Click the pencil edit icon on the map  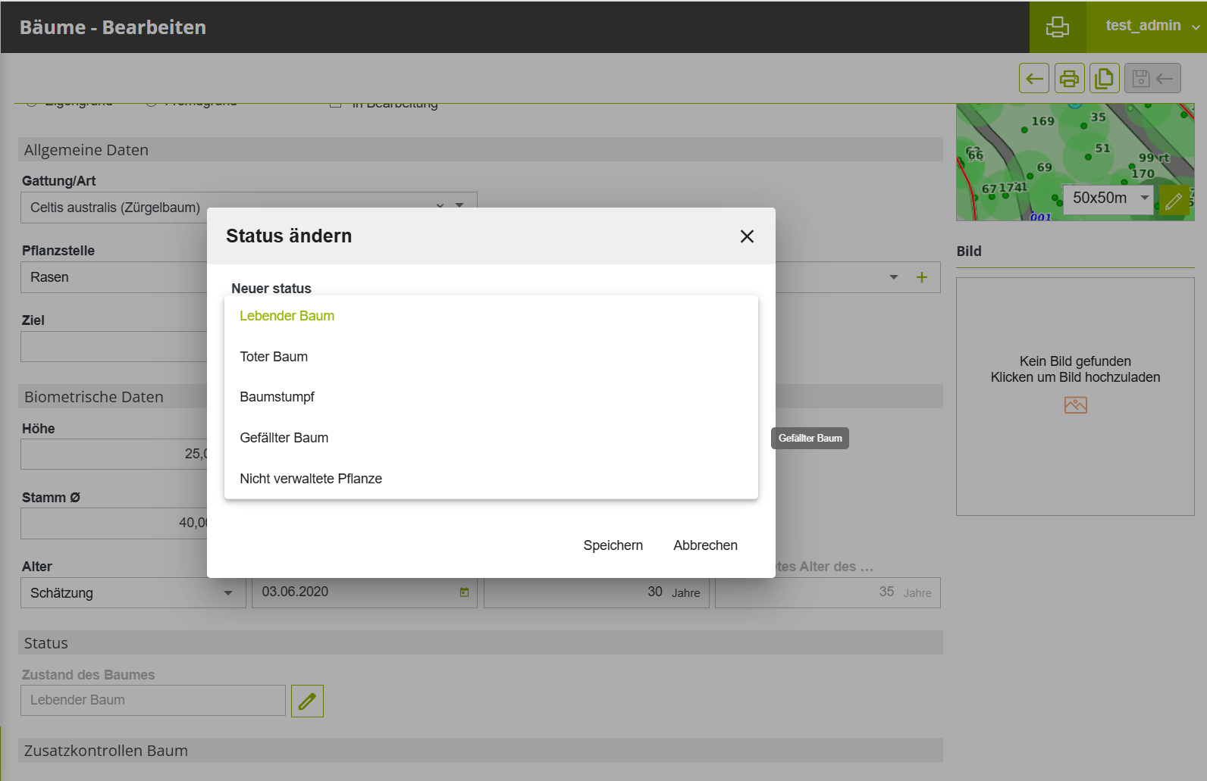1174,201
